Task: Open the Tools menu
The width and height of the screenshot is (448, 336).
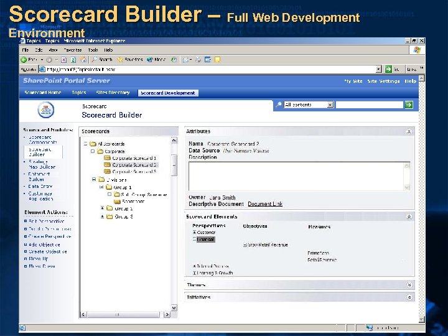Action: 93,50
